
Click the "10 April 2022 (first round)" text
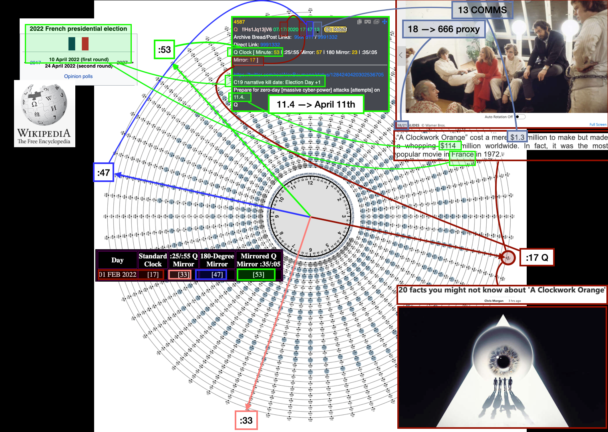[x=79, y=60]
